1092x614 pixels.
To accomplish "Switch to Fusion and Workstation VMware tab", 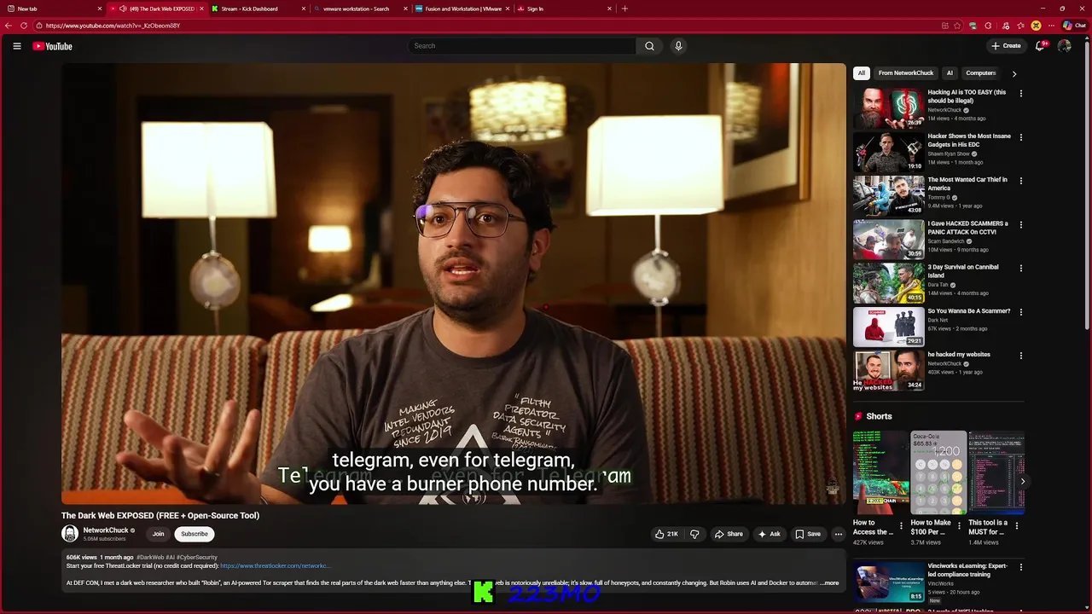I will 461,9.
